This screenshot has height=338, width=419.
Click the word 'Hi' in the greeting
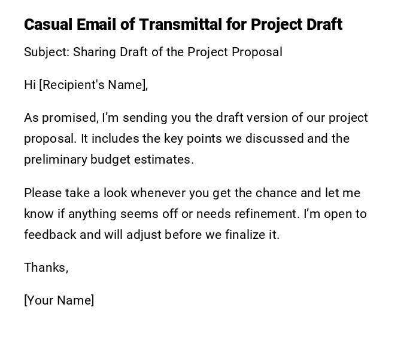coord(30,85)
